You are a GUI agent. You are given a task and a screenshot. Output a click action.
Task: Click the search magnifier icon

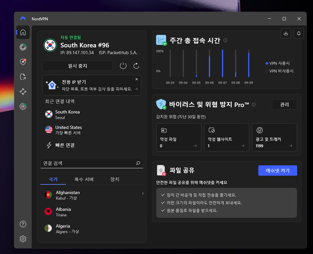click(138, 163)
